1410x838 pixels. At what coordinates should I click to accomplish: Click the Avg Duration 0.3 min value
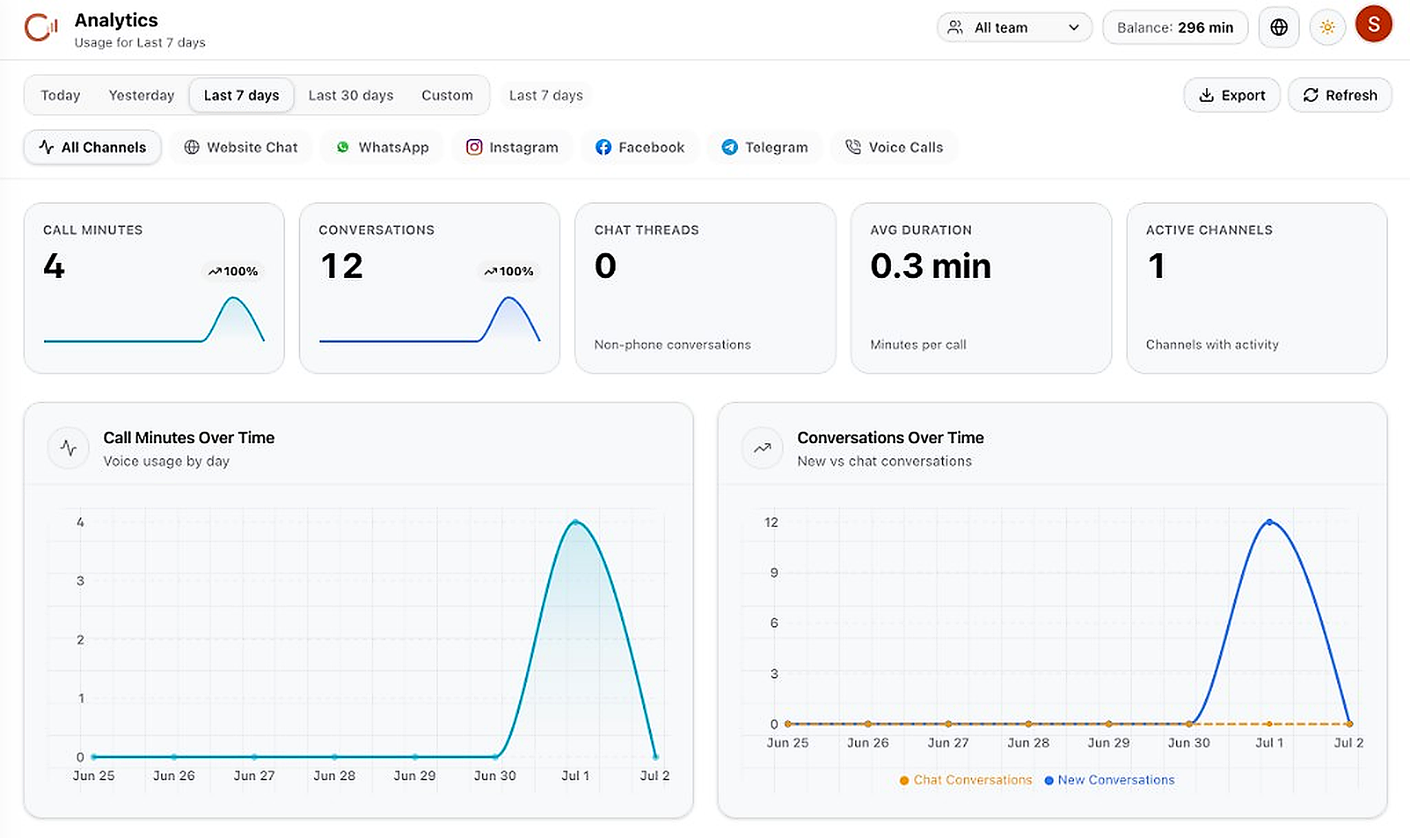click(931, 266)
